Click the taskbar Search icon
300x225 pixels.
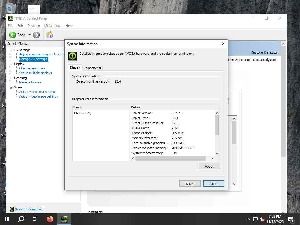coord(21,219)
